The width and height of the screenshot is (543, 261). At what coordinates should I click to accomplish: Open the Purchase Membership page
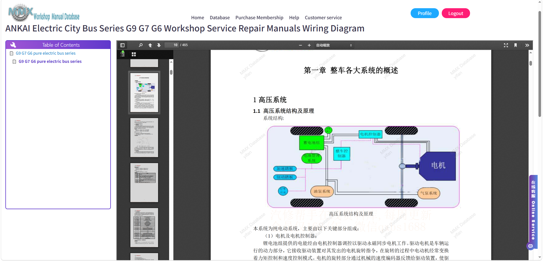click(x=259, y=18)
